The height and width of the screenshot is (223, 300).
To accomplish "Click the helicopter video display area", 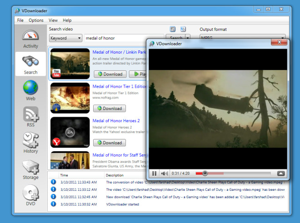I will point(218,109).
